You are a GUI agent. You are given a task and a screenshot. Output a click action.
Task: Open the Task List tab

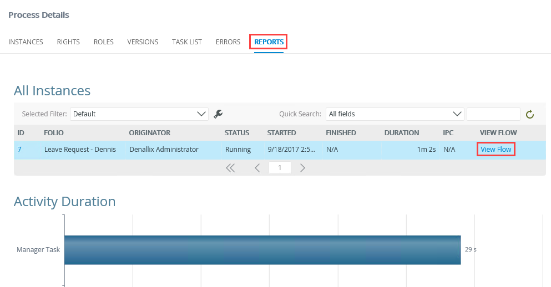tap(187, 42)
